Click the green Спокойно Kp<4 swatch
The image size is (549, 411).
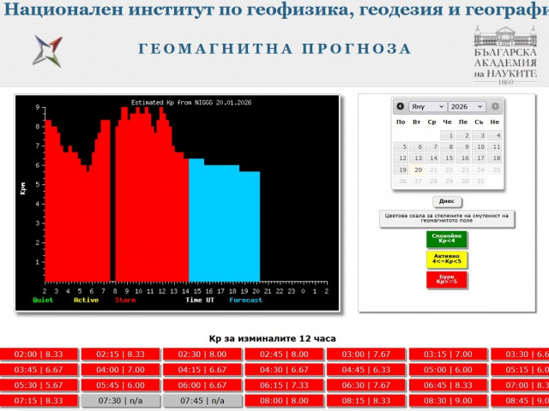click(446, 239)
